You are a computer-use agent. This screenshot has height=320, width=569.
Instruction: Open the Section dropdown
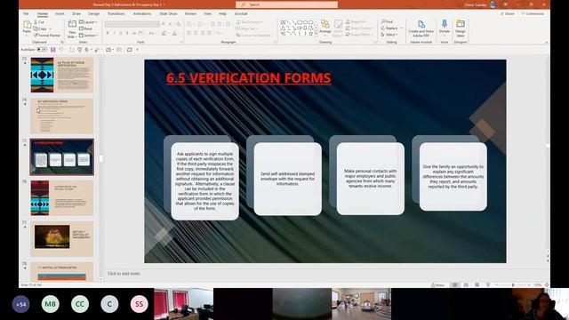[x=89, y=36]
